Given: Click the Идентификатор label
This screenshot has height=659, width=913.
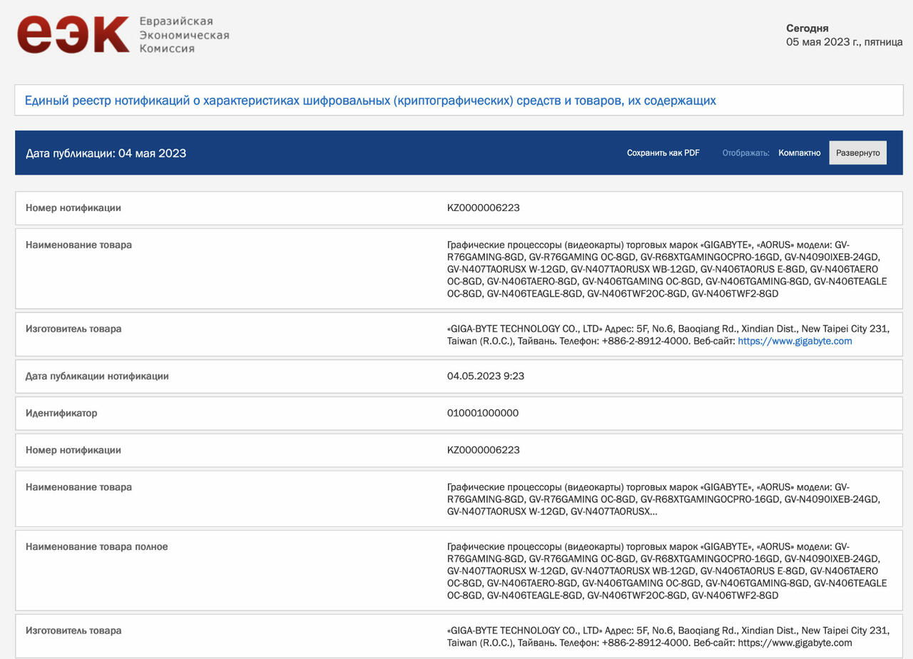Looking at the screenshot, I should 61,413.
